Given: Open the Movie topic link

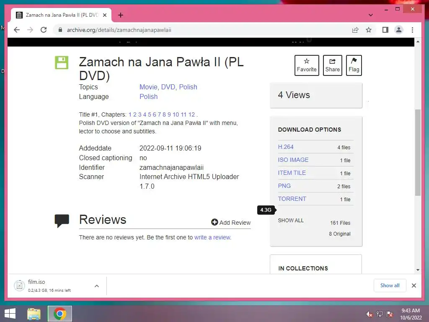Looking at the screenshot, I should click(x=148, y=87).
